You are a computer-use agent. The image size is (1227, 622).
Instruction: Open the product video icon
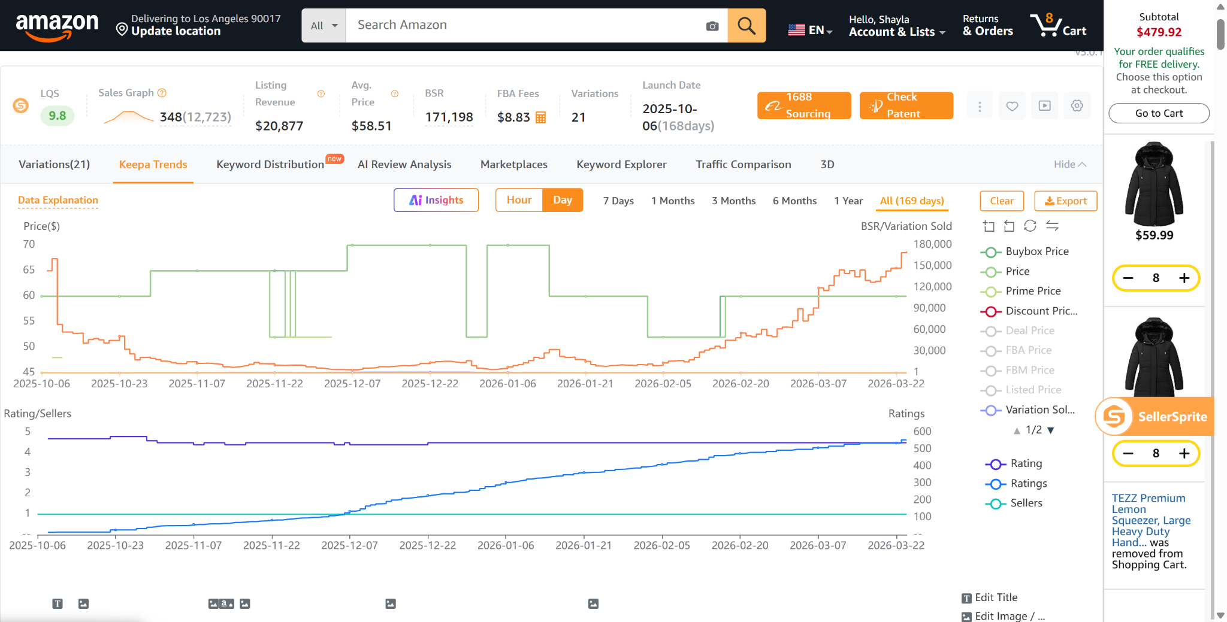click(1045, 105)
